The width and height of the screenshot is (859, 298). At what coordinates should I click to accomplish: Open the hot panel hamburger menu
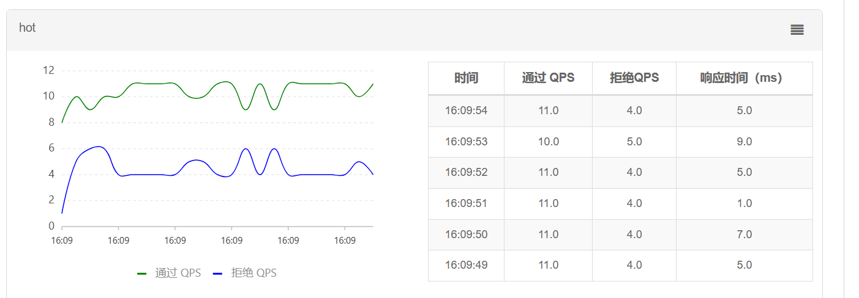pos(797,30)
